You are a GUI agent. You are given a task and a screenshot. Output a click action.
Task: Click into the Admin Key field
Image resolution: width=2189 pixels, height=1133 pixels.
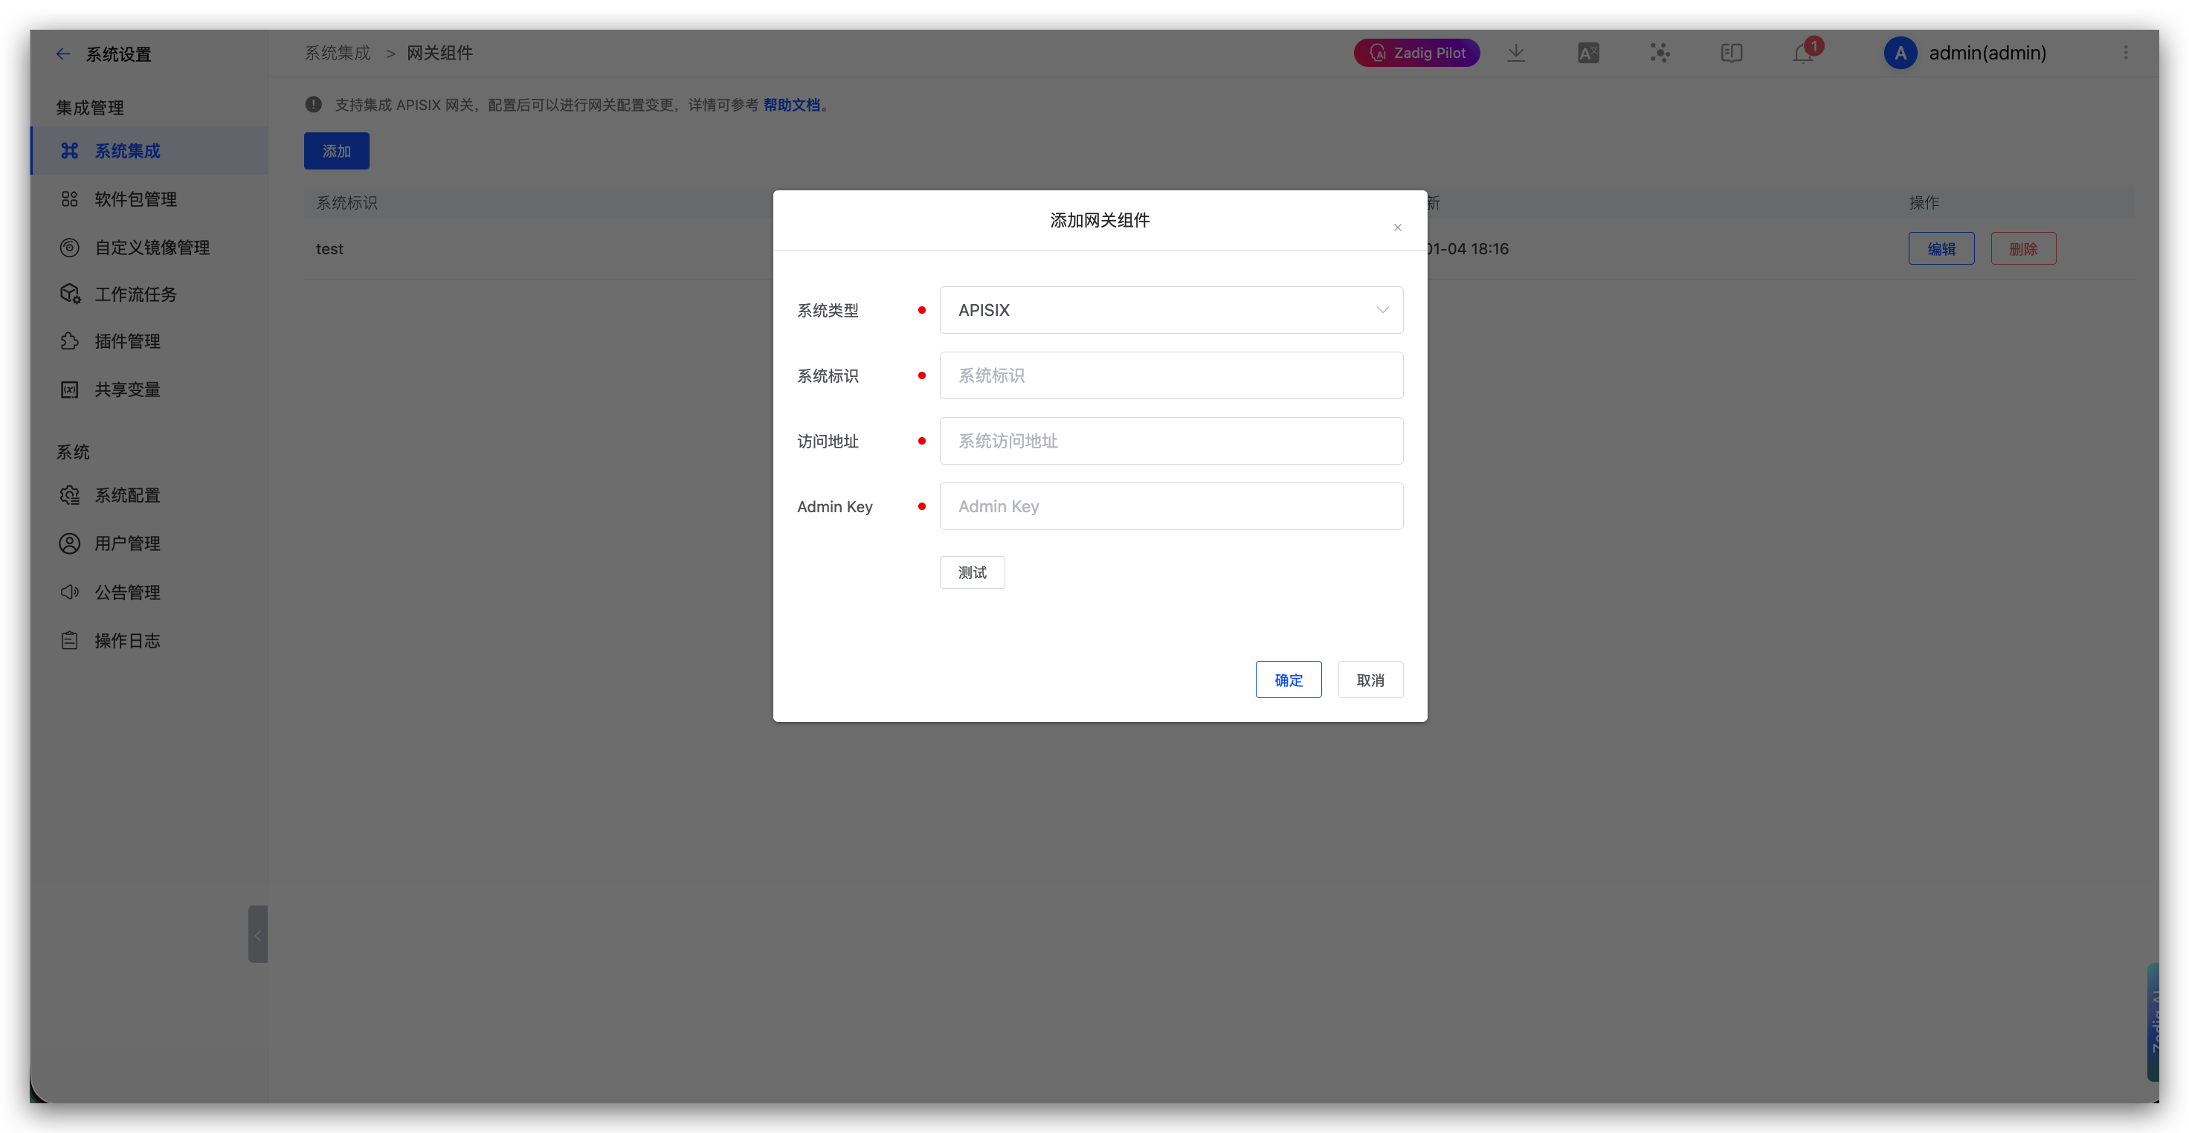[x=1170, y=506]
